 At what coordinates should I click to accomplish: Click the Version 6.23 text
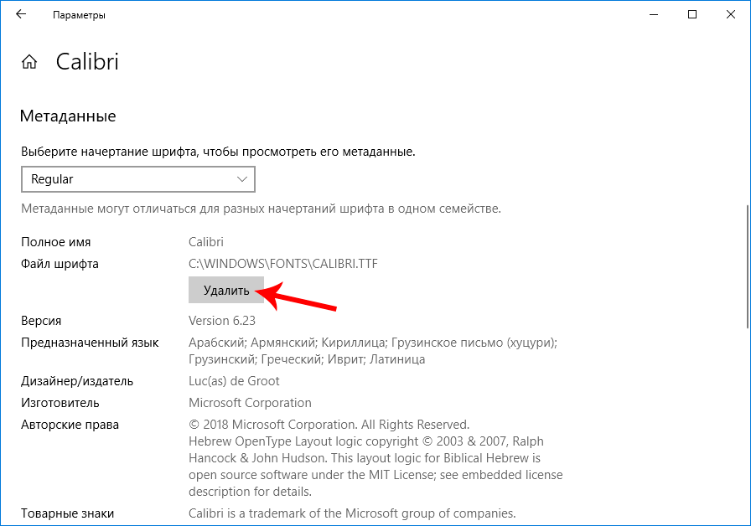point(222,321)
